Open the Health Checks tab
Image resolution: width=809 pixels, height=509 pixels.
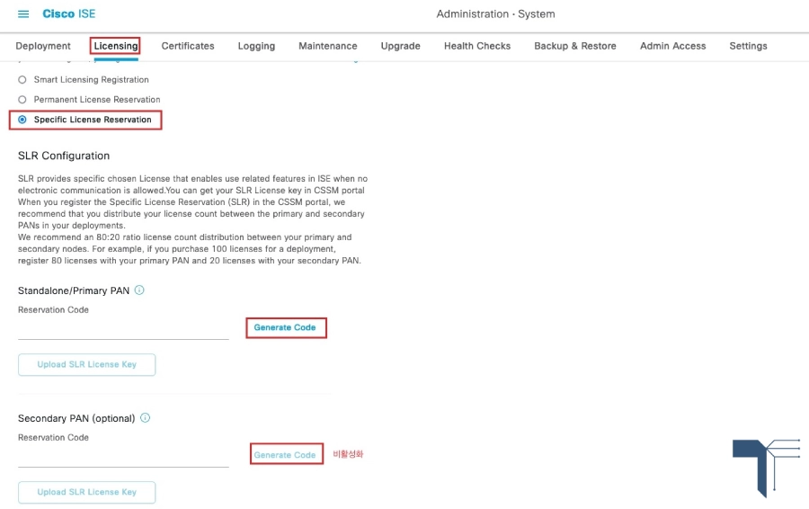477,46
